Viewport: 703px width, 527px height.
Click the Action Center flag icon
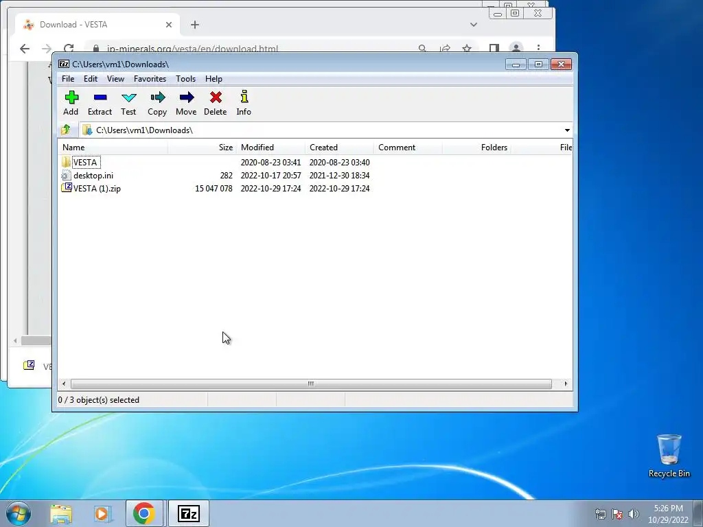617,514
